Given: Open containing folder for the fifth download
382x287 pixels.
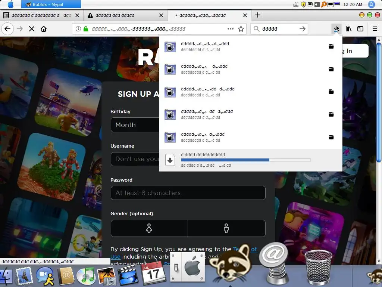Looking at the screenshot, I should pos(331,137).
